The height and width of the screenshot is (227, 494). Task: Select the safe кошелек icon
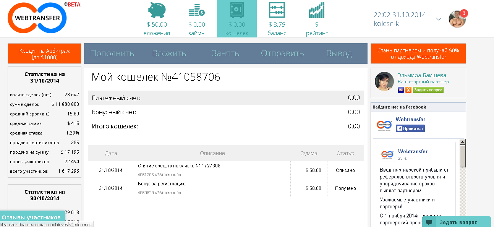[237, 10]
